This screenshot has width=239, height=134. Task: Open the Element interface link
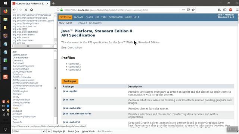(17, 94)
